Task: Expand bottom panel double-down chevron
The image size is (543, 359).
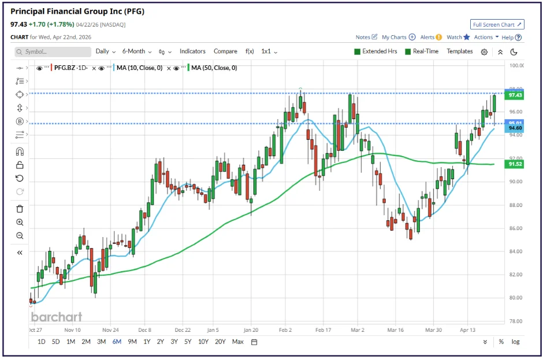Action: coord(485,342)
